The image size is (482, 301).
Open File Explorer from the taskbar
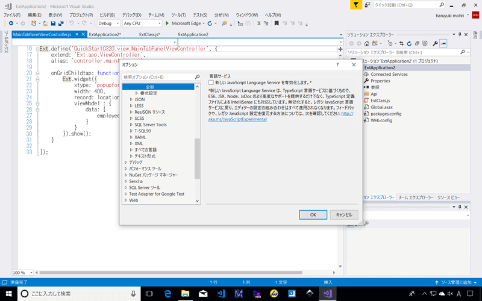pos(186,294)
